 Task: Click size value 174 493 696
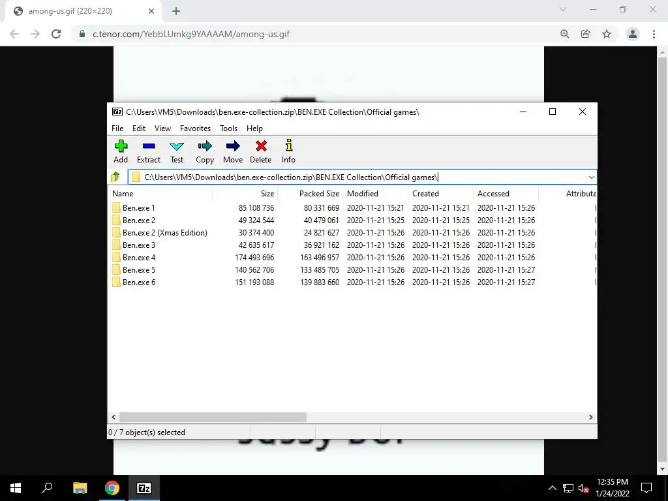pyautogui.click(x=254, y=257)
